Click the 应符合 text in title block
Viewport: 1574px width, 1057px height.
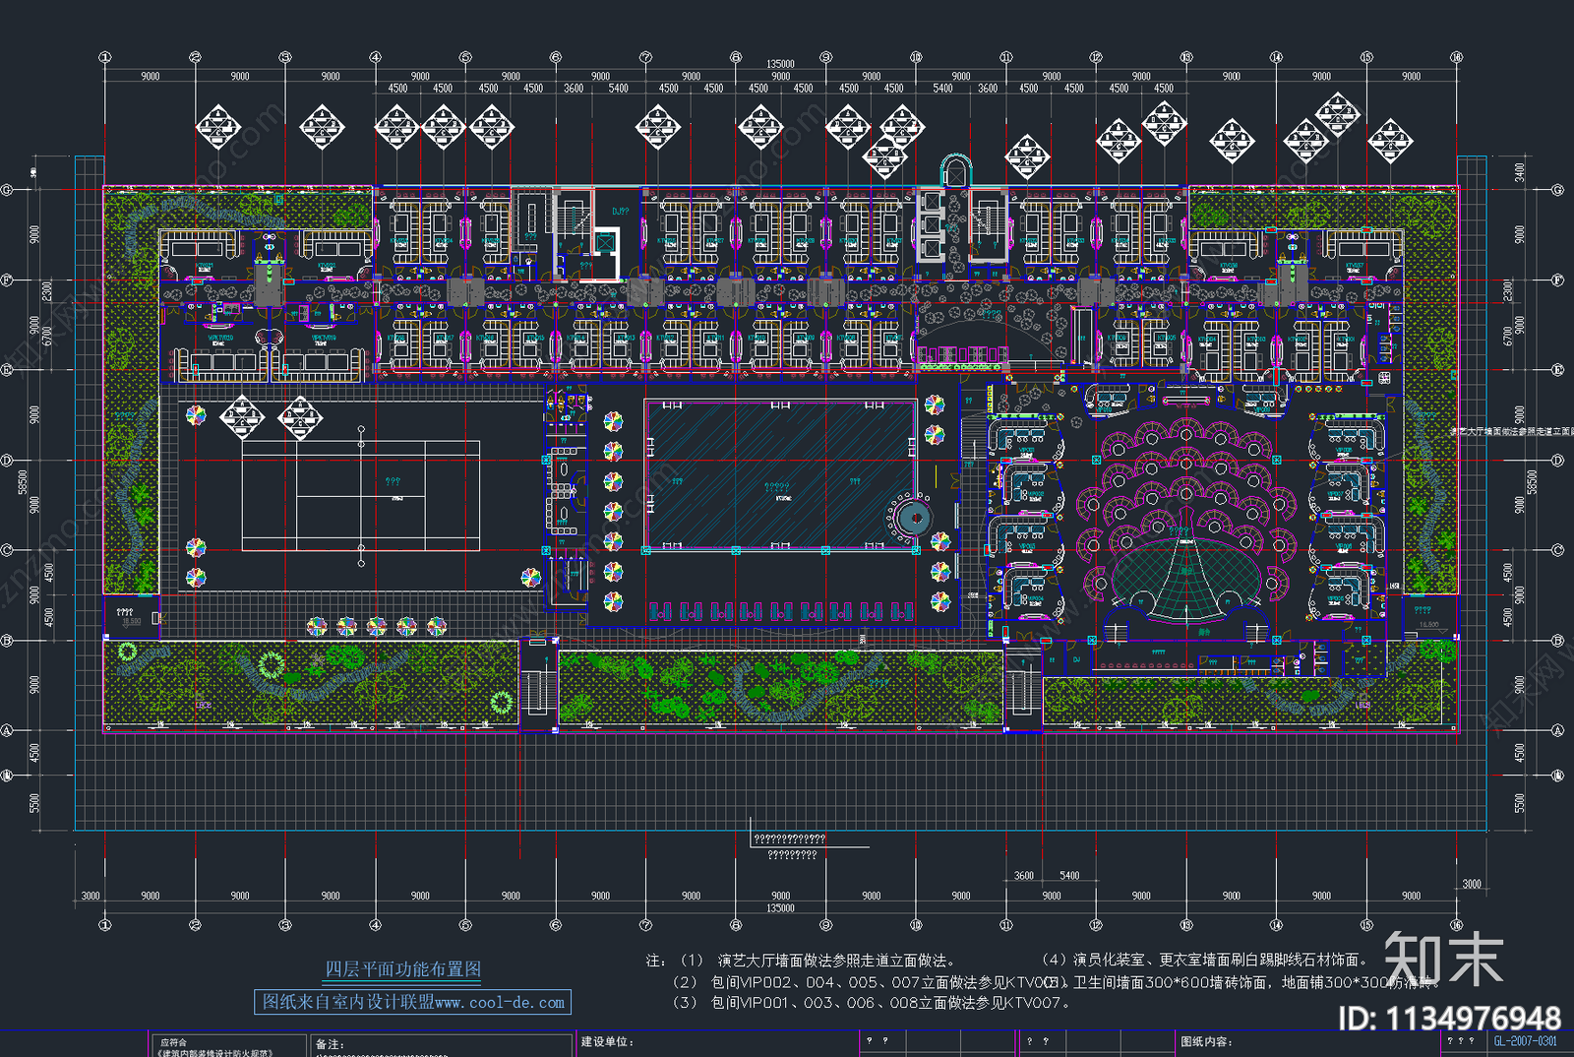(x=173, y=1042)
